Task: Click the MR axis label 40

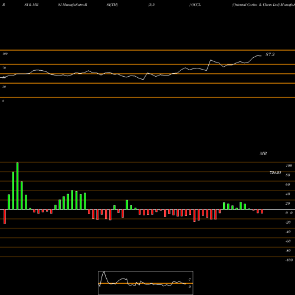Action: (x=288, y=194)
